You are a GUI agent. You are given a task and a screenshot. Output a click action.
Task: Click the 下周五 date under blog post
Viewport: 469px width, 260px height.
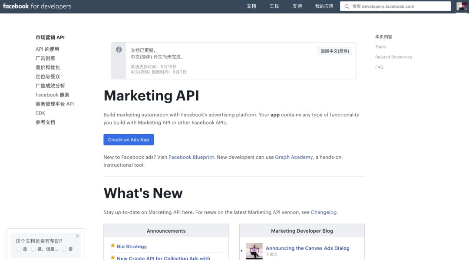click(271, 255)
